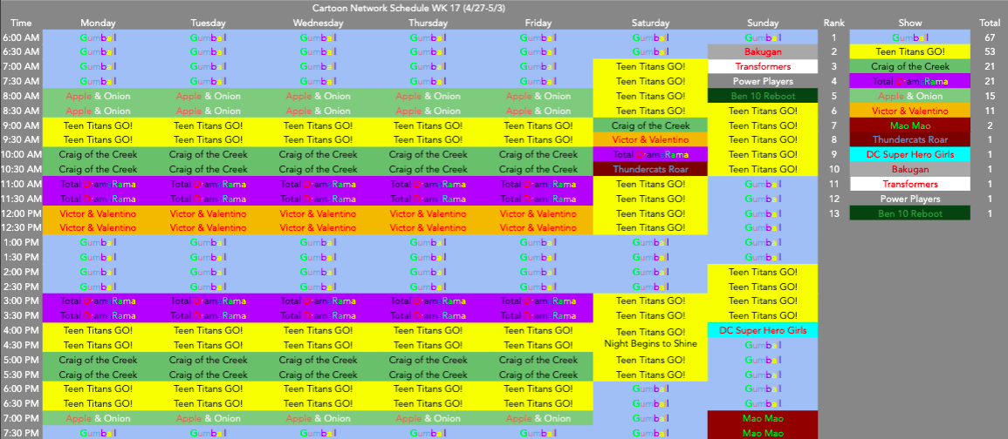Click the 'Show' header in ranking table
Image resolution: width=1008 pixels, height=439 pixels.
(x=909, y=23)
